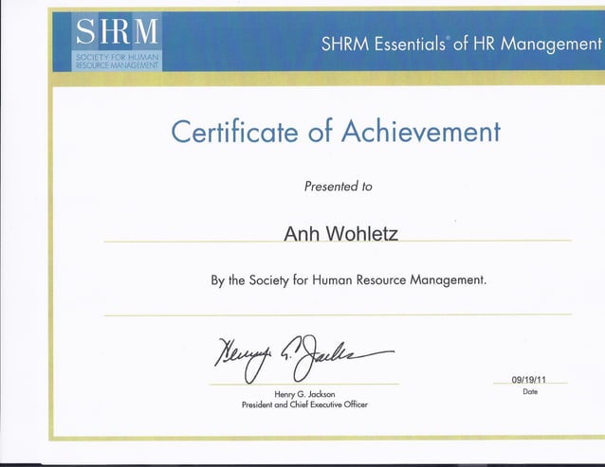
Task: Click 'President and Chief Executive Officer' text
Action: click(304, 404)
